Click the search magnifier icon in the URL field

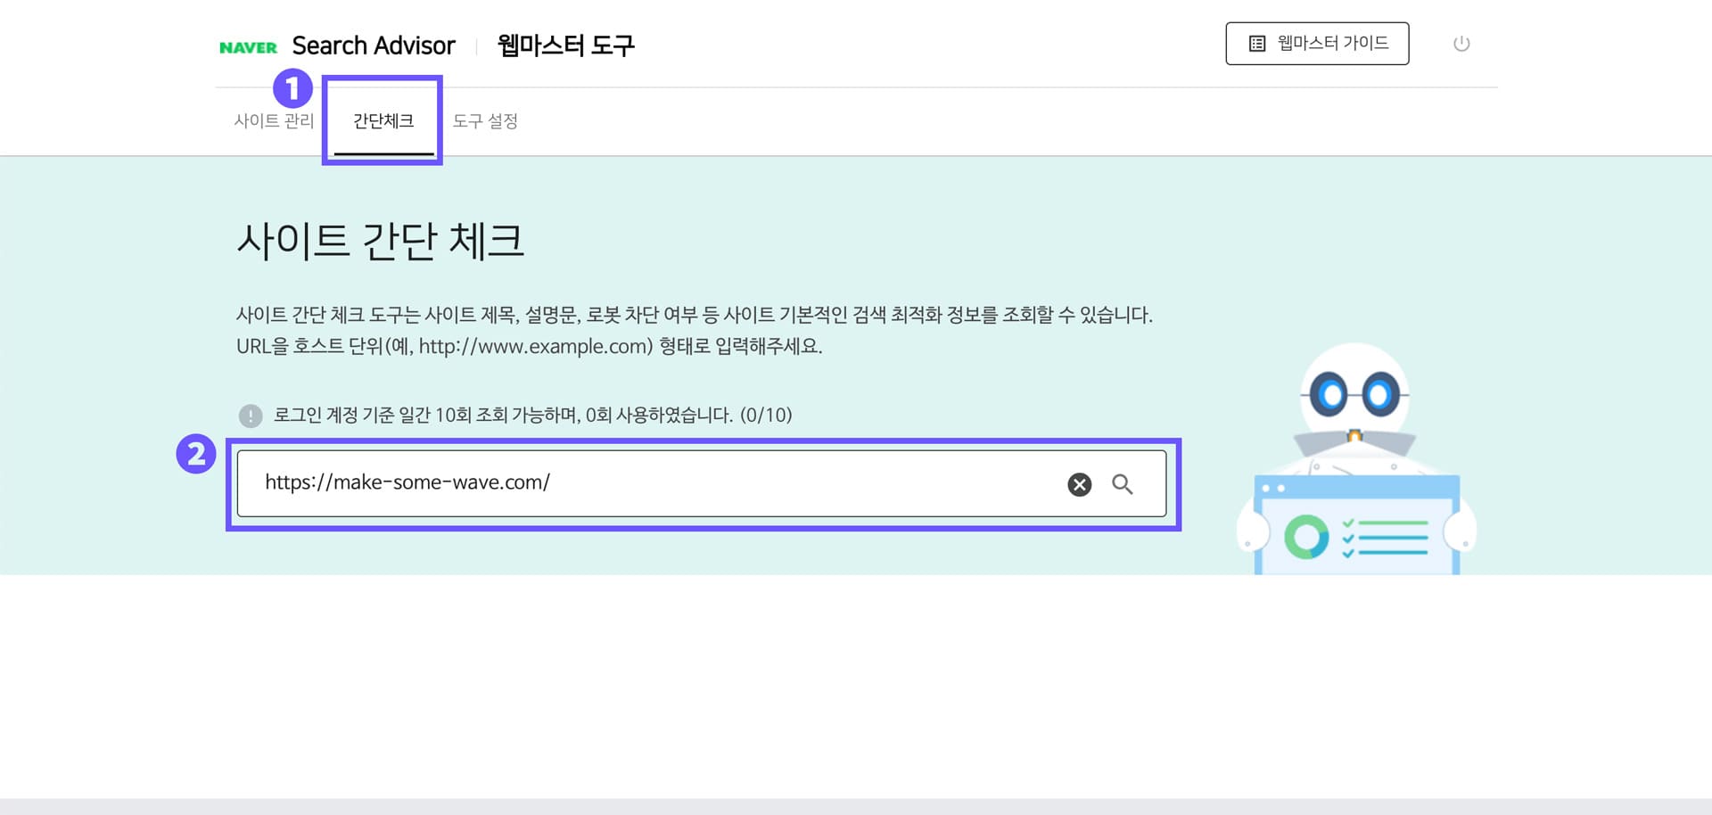pos(1123,484)
